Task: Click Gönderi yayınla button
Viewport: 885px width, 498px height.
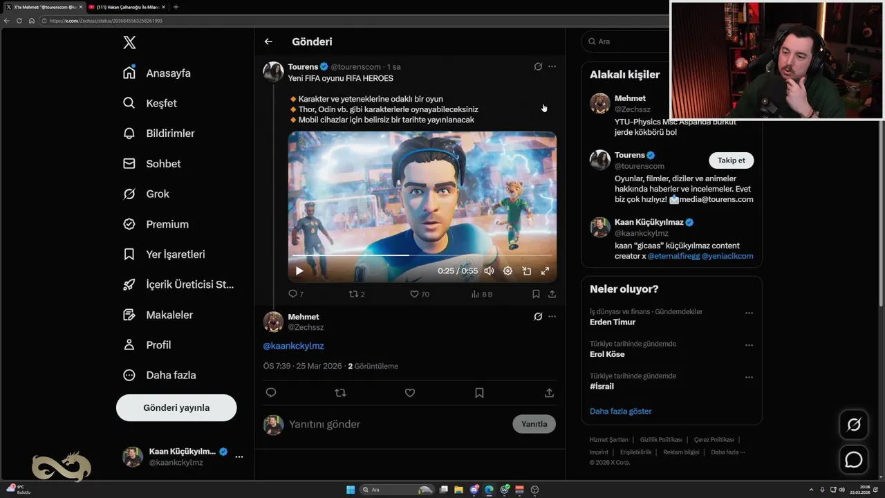Action: coord(176,407)
